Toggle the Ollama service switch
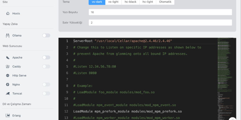 coord(46,35)
